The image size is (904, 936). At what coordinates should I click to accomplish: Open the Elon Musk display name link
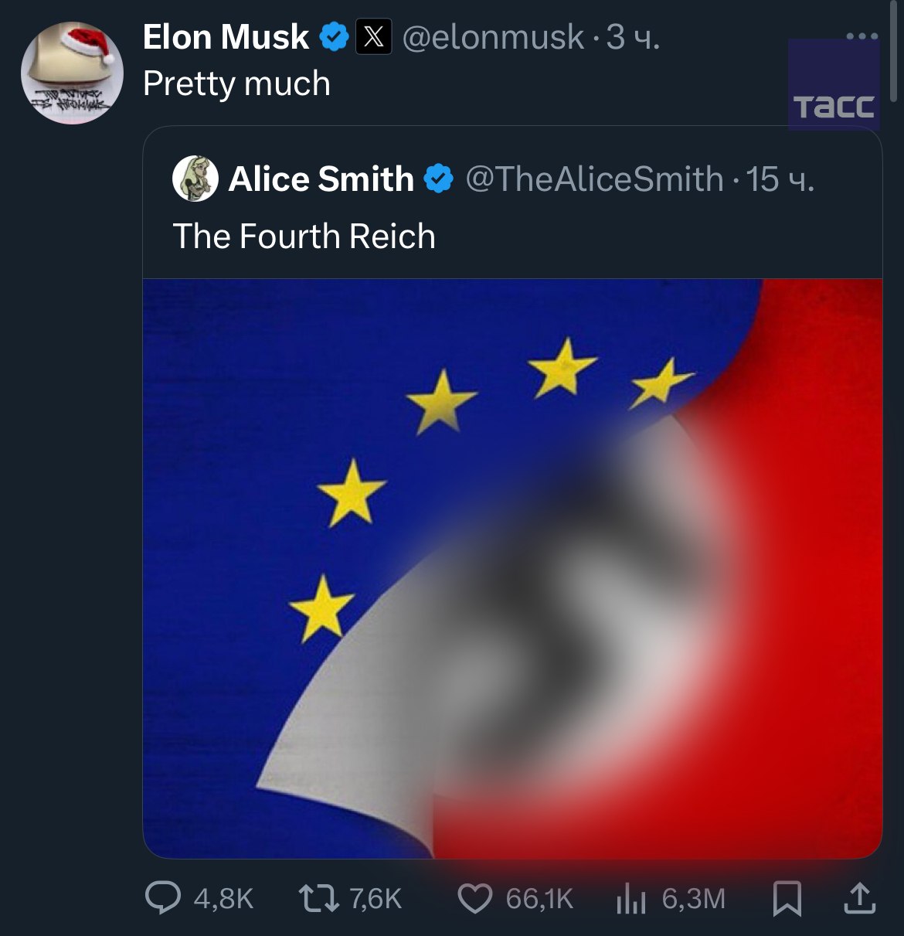[x=226, y=37]
